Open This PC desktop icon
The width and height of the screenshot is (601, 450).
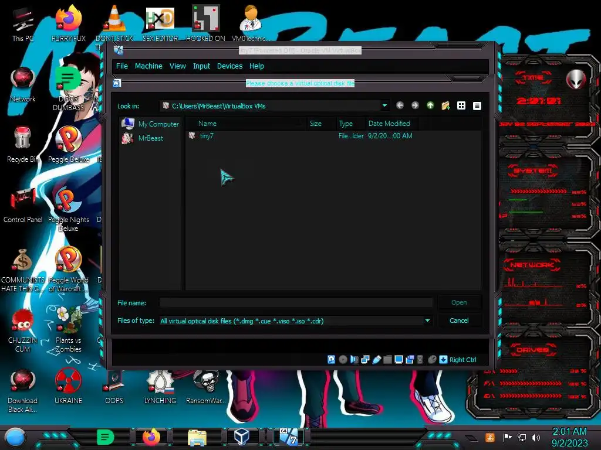coord(23,23)
